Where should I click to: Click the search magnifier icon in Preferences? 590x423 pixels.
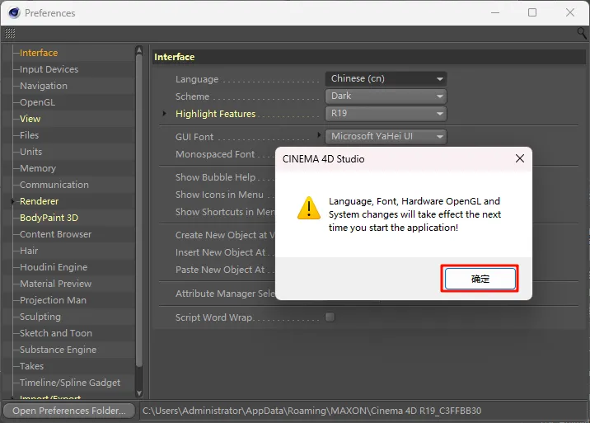tap(581, 33)
